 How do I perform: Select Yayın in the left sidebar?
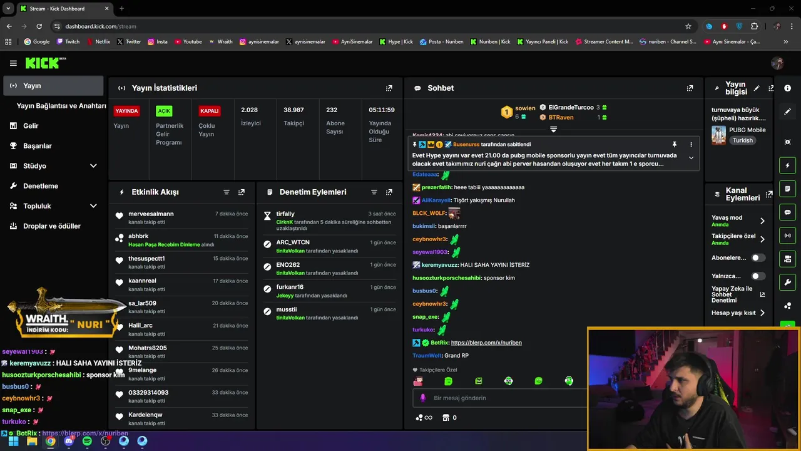point(53,86)
